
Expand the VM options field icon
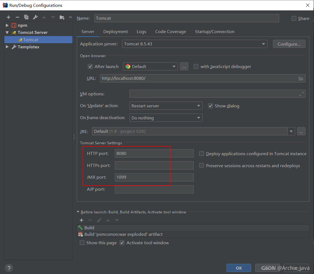[x=301, y=94]
